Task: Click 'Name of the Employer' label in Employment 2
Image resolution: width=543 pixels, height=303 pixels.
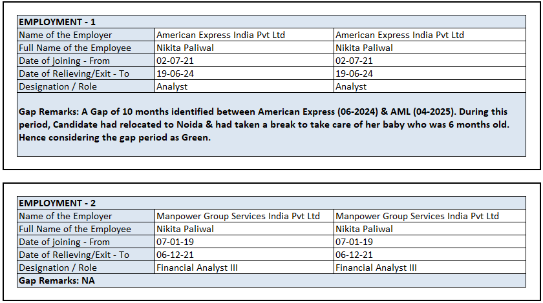Action: pos(65,216)
